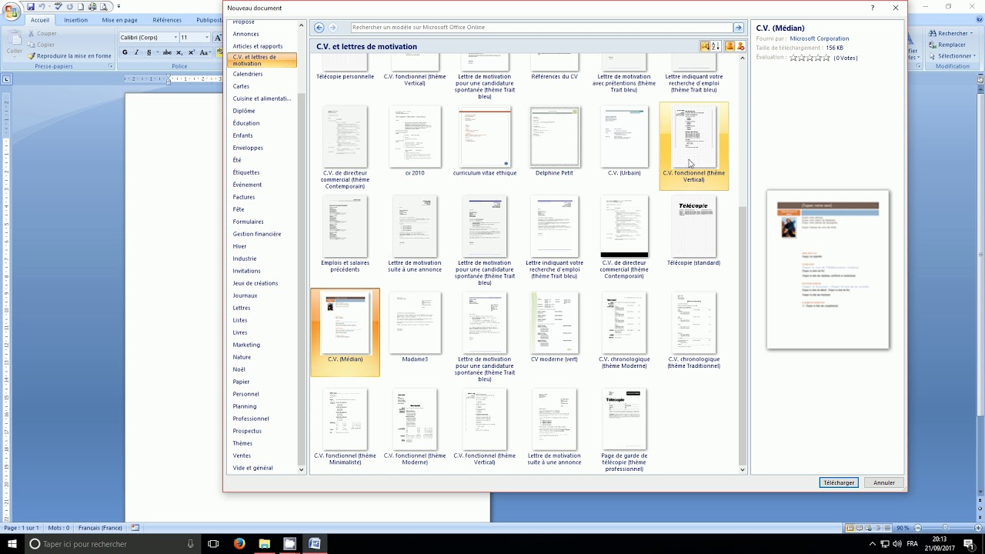This screenshot has width=985, height=554.
Task: Open the change case Aa dropdown
Action: 205,52
